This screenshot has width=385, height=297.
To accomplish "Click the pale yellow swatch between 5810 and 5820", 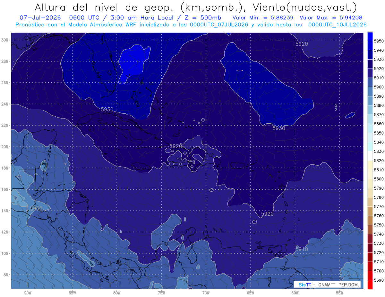I will (370, 165).
